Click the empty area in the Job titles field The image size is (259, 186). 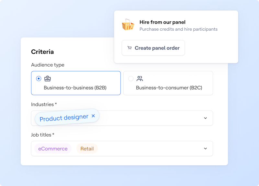(x=149, y=149)
